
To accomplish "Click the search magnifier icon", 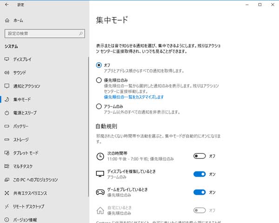I will [x=80, y=33].
